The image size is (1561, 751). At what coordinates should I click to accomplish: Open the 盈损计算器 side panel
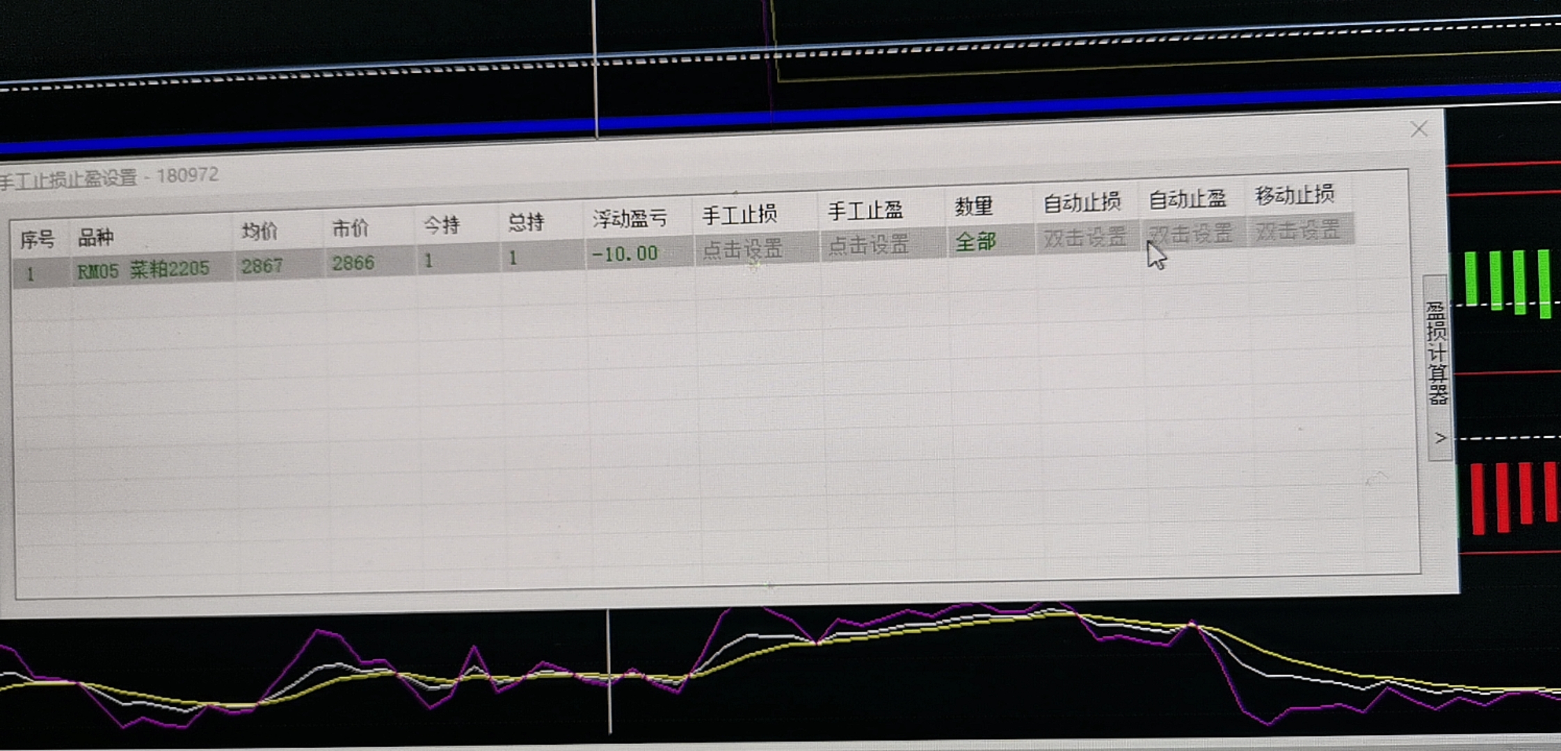click(1437, 353)
